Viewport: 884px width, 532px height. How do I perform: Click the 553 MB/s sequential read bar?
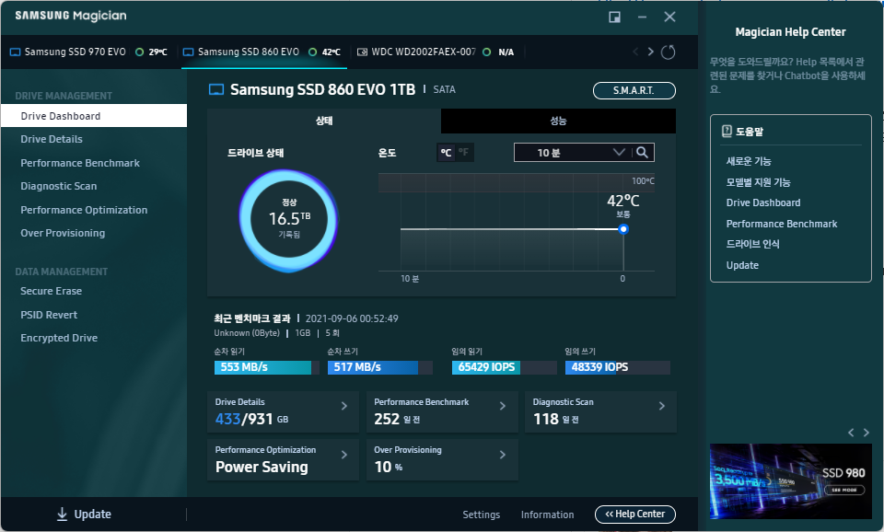pyautogui.click(x=266, y=367)
